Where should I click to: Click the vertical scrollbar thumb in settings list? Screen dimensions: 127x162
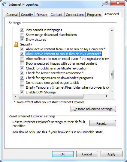(x=112, y=75)
